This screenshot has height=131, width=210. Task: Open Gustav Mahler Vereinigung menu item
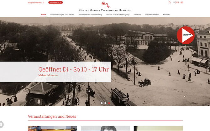118,15
